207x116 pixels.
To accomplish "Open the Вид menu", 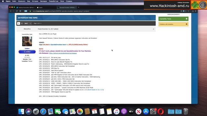I will [x=28, y=1].
